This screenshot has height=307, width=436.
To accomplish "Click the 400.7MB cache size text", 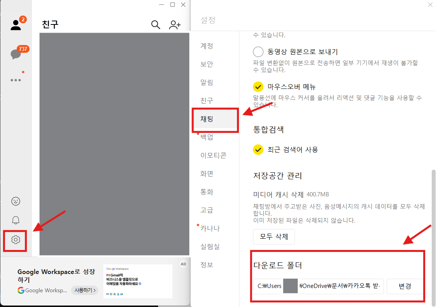I will (317, 194).
